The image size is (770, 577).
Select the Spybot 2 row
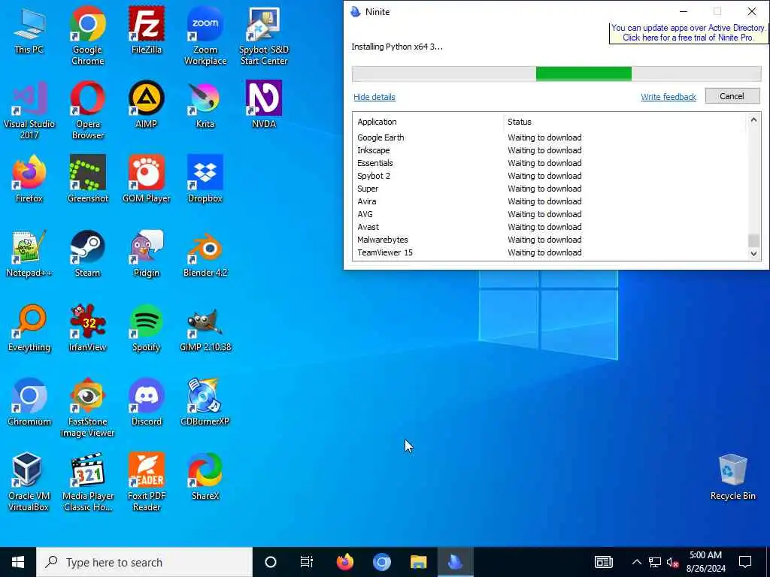[x=550, y=176]
